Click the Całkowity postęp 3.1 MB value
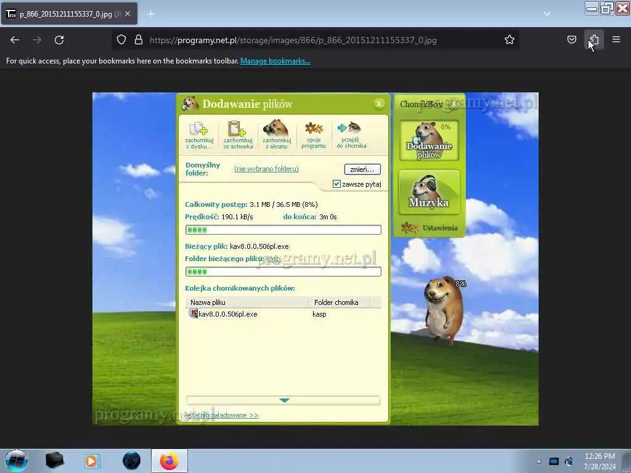631x473 pixels. [x=283, y=204]
